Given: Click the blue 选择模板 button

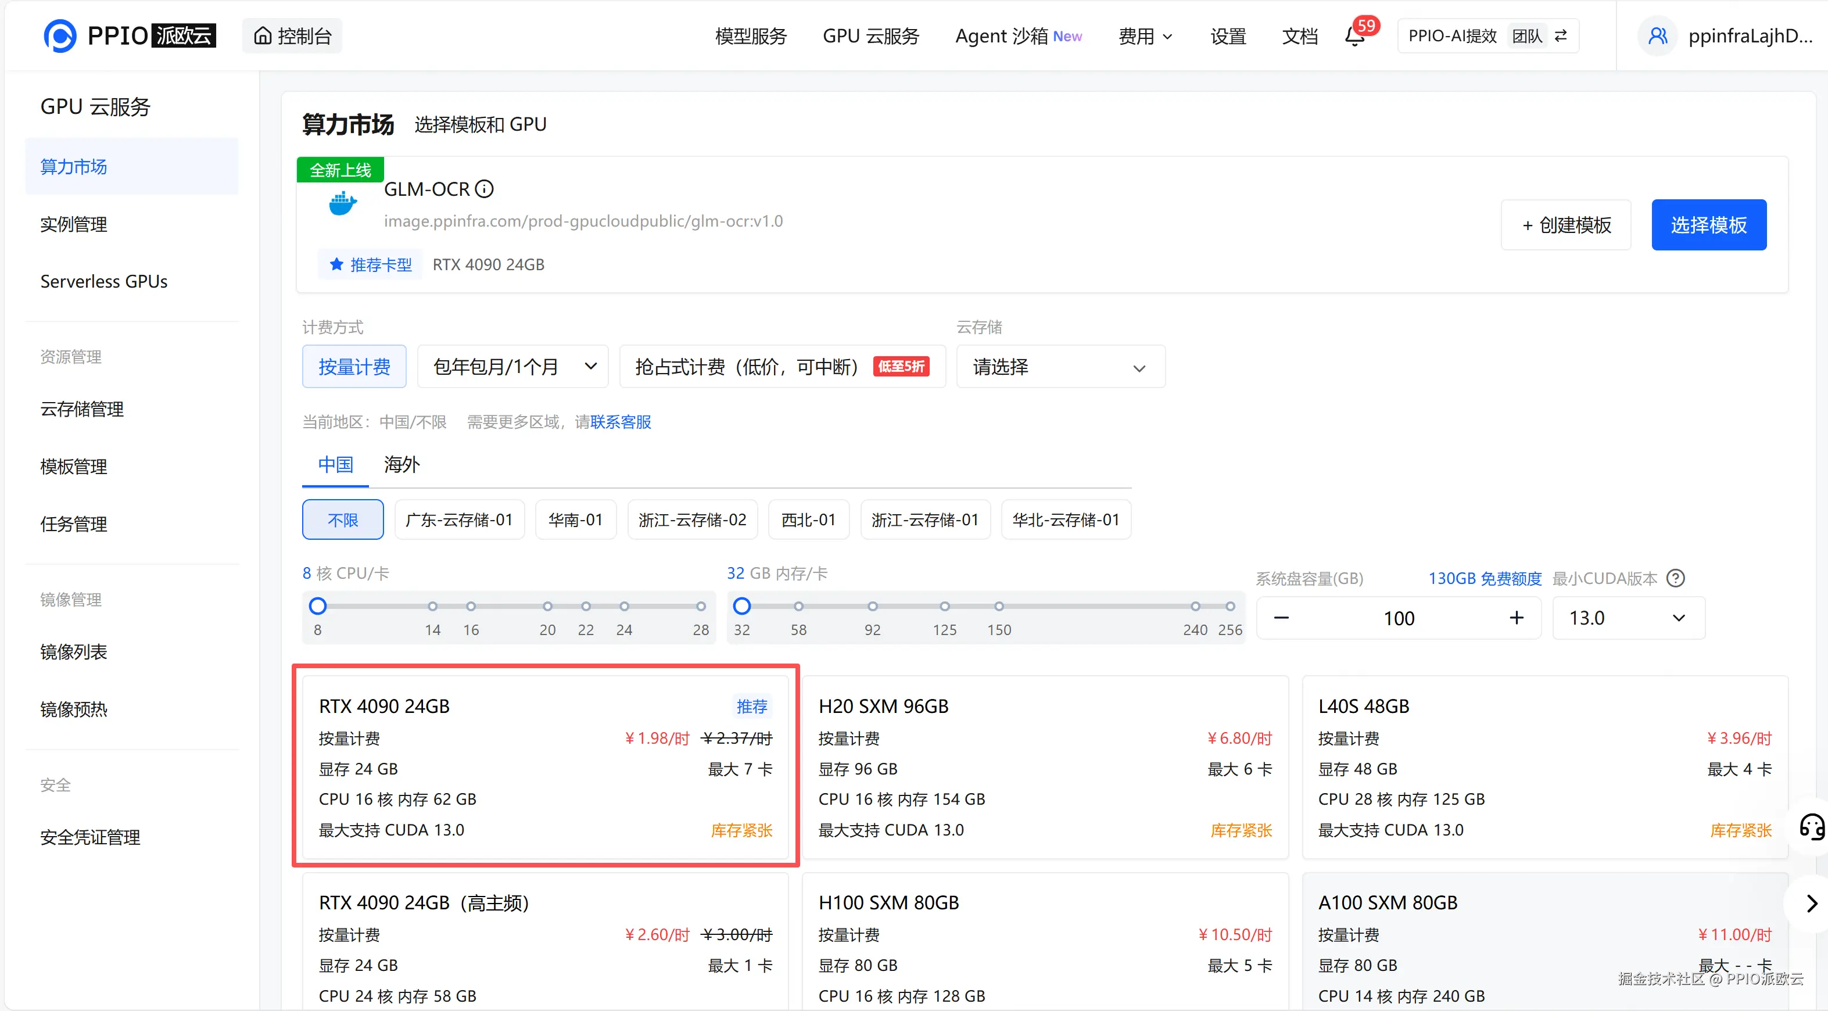Looking at the screenshot, I should pos(1708,225).
